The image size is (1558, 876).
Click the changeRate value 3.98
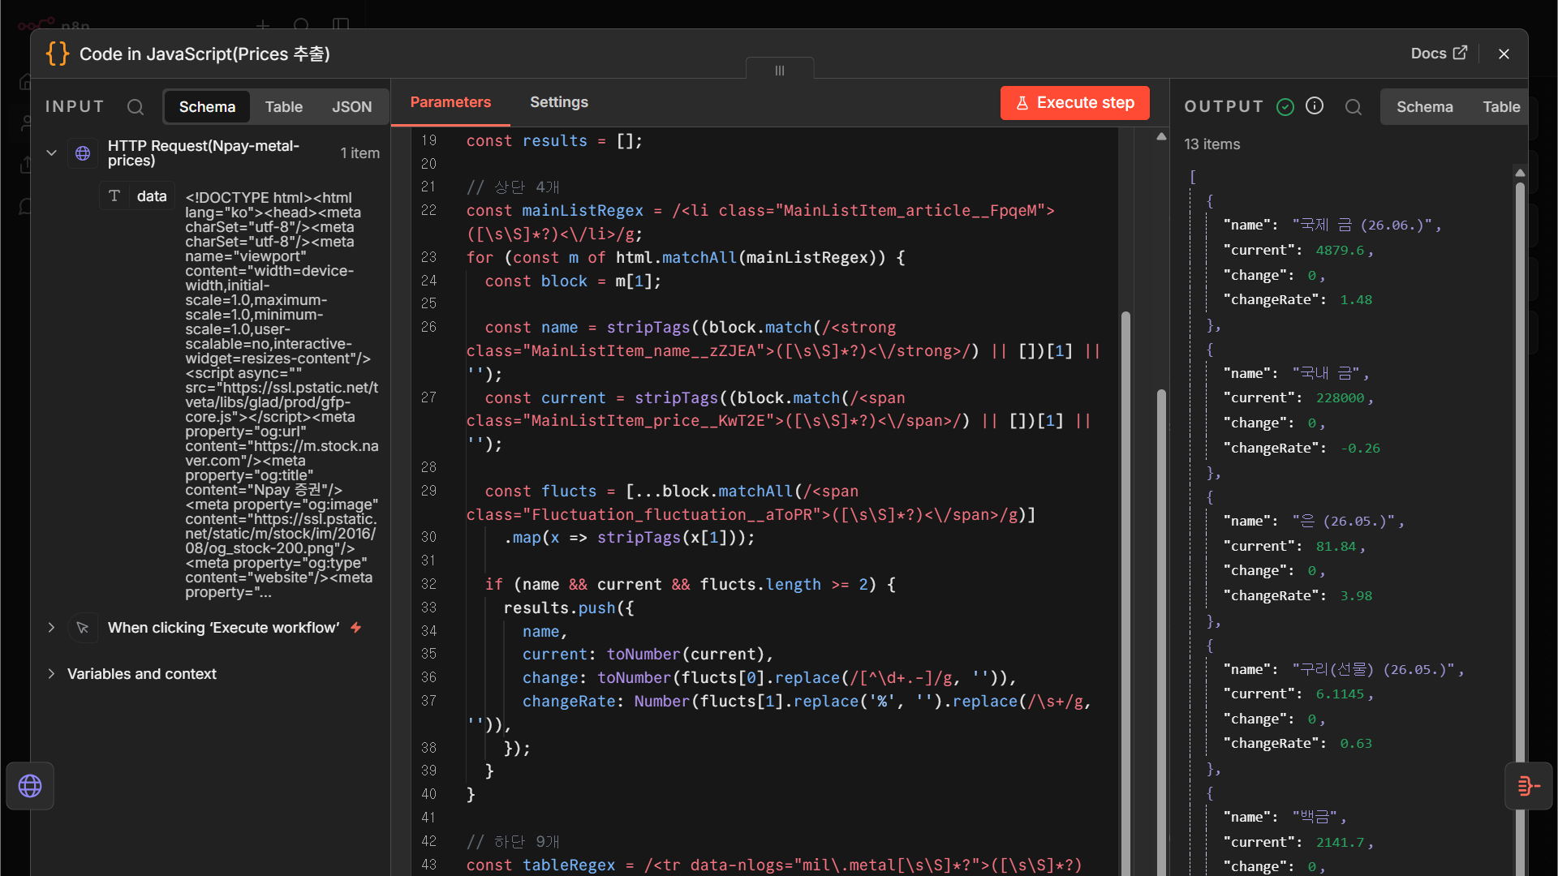click(x=1356, y=596)
